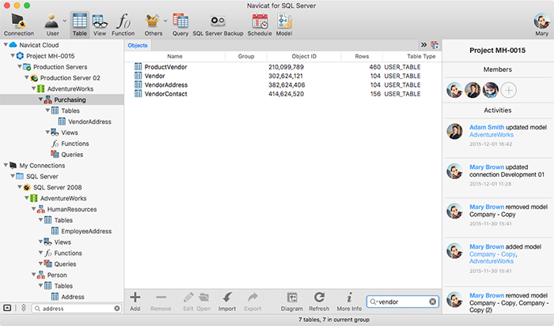
Task: Select the VendorAddress row in objects list
Action: click(x=283, y=85)
